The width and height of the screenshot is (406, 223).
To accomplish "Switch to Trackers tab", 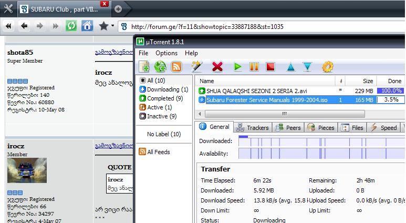I will 253,128.
